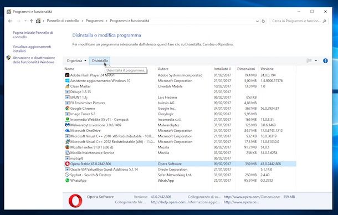Screen dimensions: 338x215
Task: Expand the address bar history dropdown
Action: 257,21
